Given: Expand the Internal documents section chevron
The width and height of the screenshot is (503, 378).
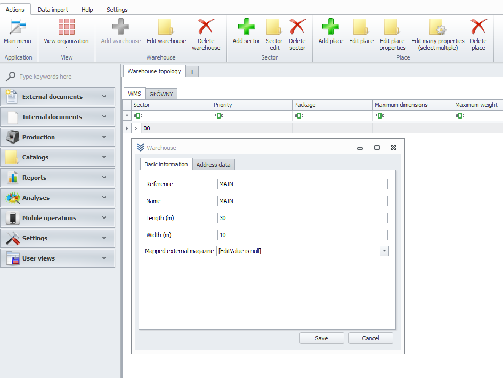Looking at the screenshot, I should tap(104, 117).
